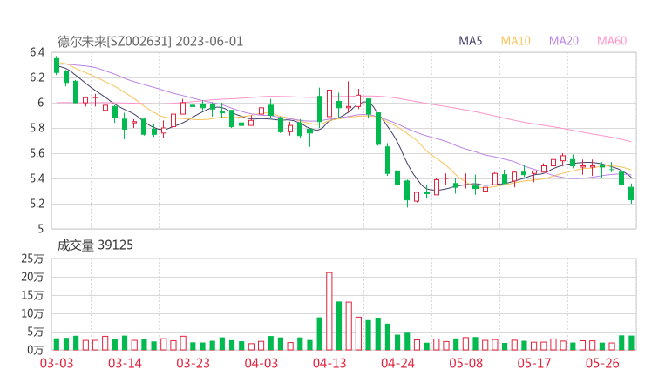Click the 25万 volume axis label
Screen dimensions: 645x383
tap(32, 259)
